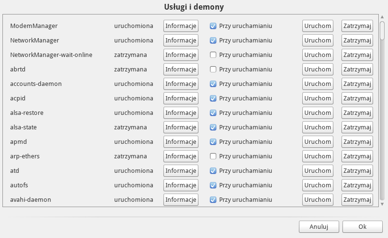Viewport: 388px width, 238px height.
Task: View Informacje for avahi-daemon
Action: [x=181, y=200]
